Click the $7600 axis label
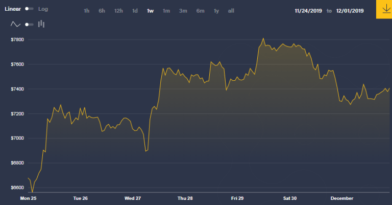This screenshot has width=392, height=205. click(x=17, y=64)
